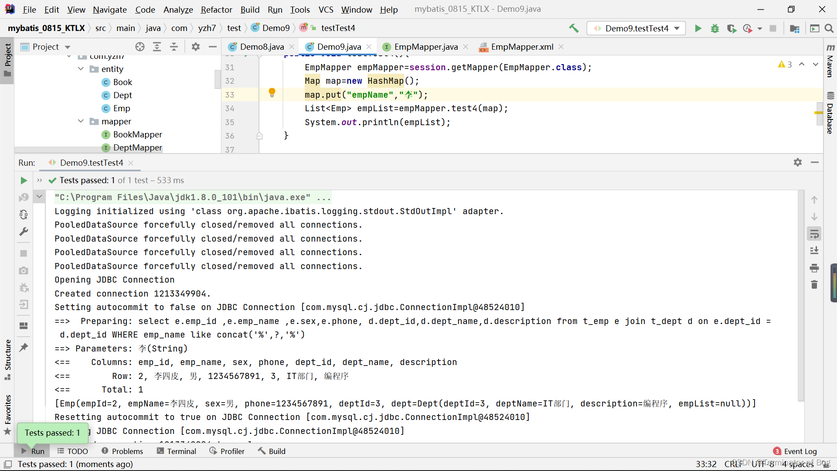Select BookMapper interface in tree

(x=137, y=134)
